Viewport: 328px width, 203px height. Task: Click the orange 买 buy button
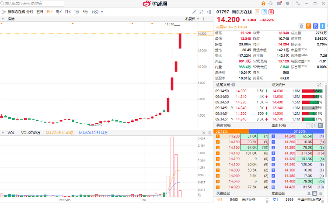[309, 26]
